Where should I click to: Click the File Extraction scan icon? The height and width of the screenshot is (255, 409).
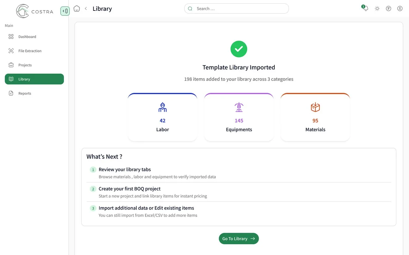pos(11,51)
